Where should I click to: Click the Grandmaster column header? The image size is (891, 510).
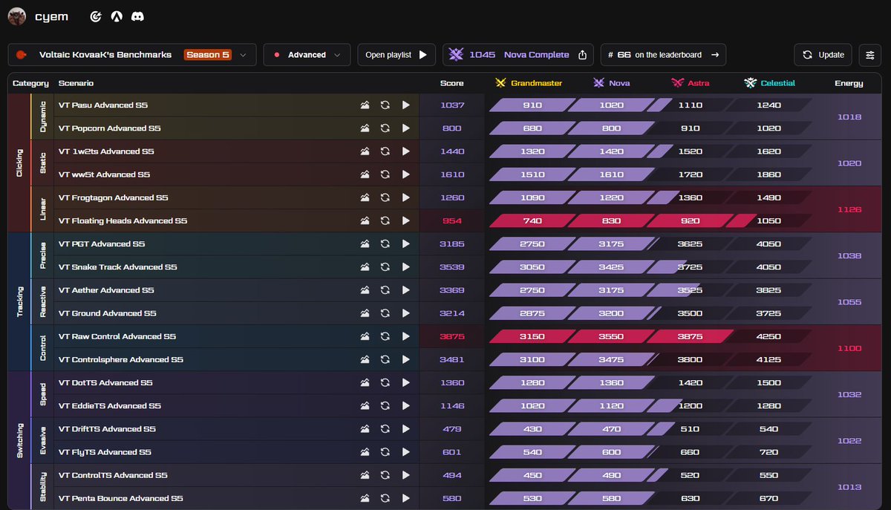(x=529, y=83)
